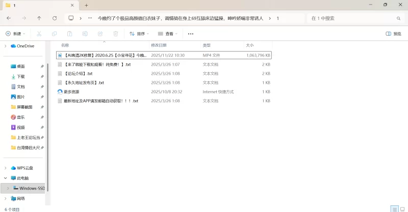
Task: Expand the OneDrive tree node
Action: [x=6, y=46]
